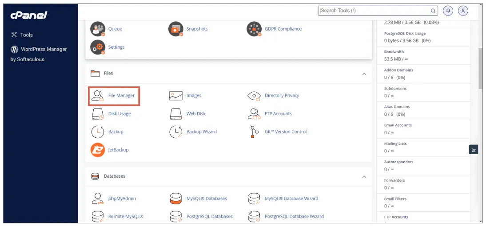Click the Bandwidth statistic label

tap(394, 52)
